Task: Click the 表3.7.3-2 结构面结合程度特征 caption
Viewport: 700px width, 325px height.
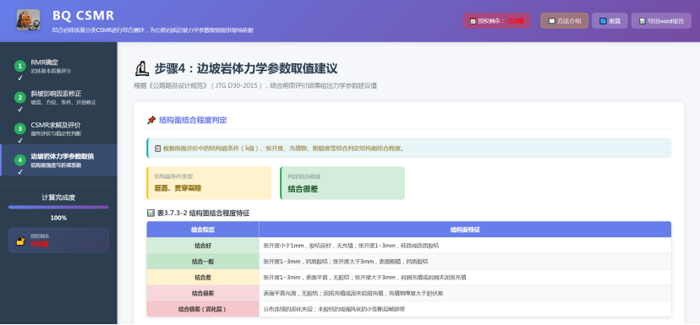Action: pos(203,213)
